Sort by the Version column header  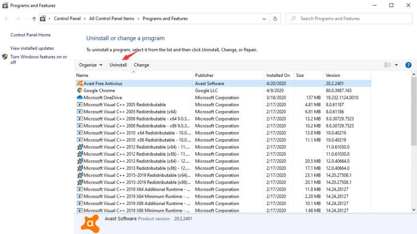pos(347,75)
